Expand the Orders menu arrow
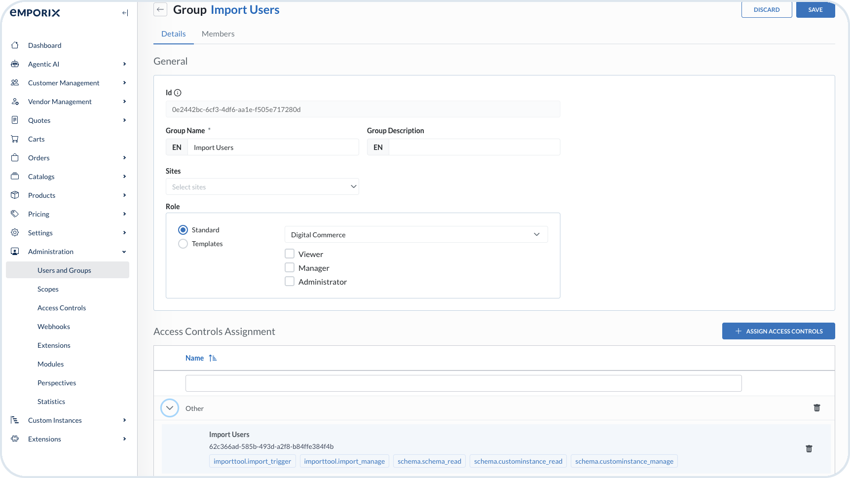 [x=124, y=158]
